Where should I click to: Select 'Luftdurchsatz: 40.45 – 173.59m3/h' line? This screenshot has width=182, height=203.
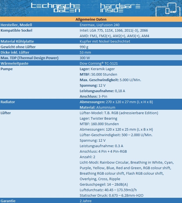tap(108, 190)
